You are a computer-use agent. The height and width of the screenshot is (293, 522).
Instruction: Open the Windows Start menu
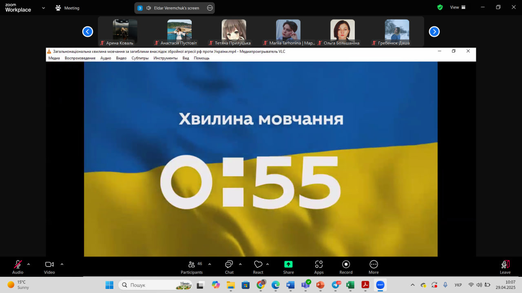[109, 285]
